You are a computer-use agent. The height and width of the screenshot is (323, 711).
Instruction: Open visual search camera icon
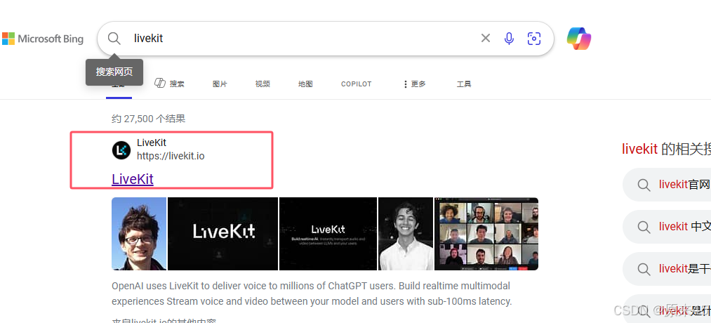(534, 39)
